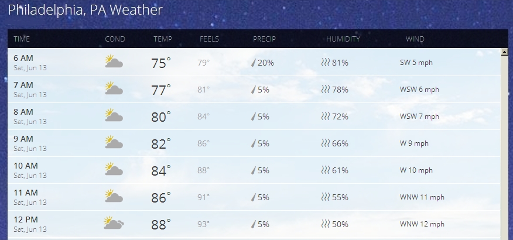Click the partly cloudy icon for 9 AM

[x=114, y=143]
